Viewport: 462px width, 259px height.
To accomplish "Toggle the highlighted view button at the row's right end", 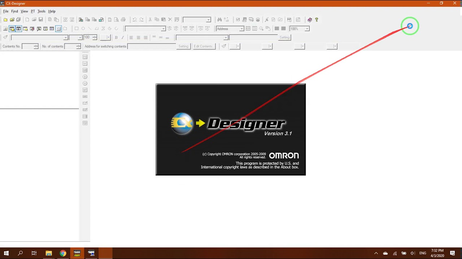I will 58,29.
